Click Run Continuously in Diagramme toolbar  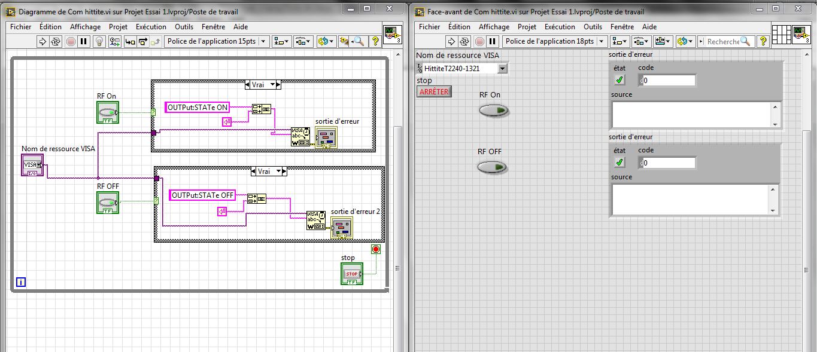point(56,41)
